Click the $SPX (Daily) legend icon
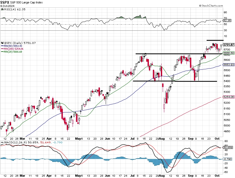The height and width of the screenshot is (178, 235). pos(2,43)
